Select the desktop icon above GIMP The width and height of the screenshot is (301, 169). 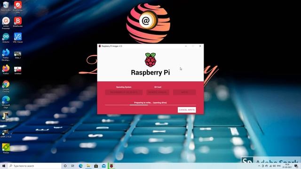pyautogui.click(x=5, y=117)
